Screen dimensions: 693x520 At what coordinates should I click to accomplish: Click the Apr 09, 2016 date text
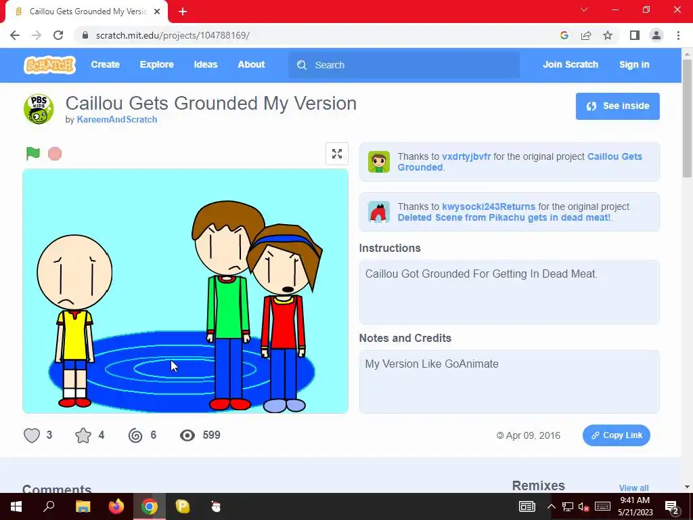(533, 435)
